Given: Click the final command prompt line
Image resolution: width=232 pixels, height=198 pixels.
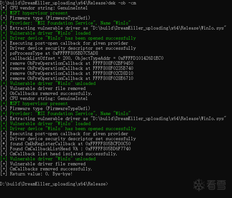Looking at the screenshot, I should coord(54,184).
